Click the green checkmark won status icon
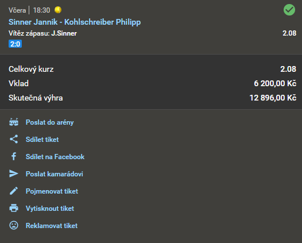The height and width of the screenshot is (243, 302). click(289, 10)
